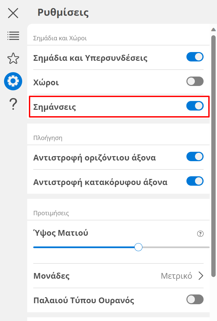This screenshot has width=217, height=321.
Task: Expand Μονάδες chevron arrow
Action: (201, 276)
